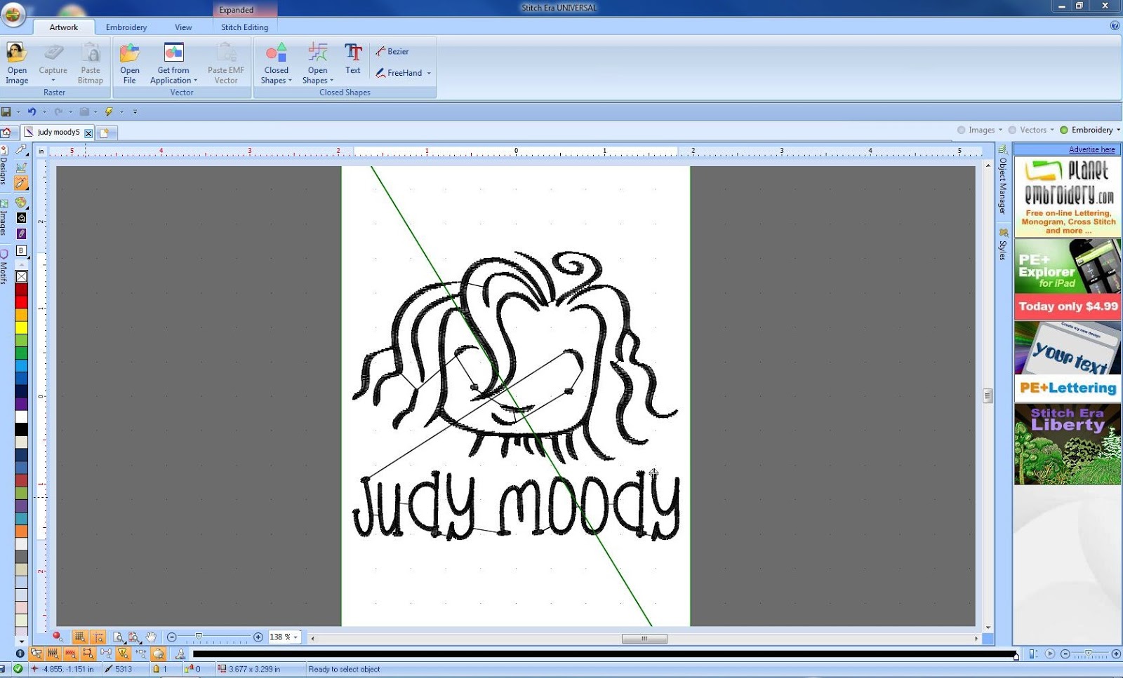
Task: Click the black square design tool icon
Action: [x=22, y=218]
